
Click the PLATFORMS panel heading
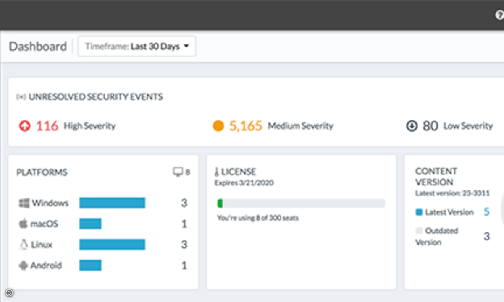coord(42,172)
